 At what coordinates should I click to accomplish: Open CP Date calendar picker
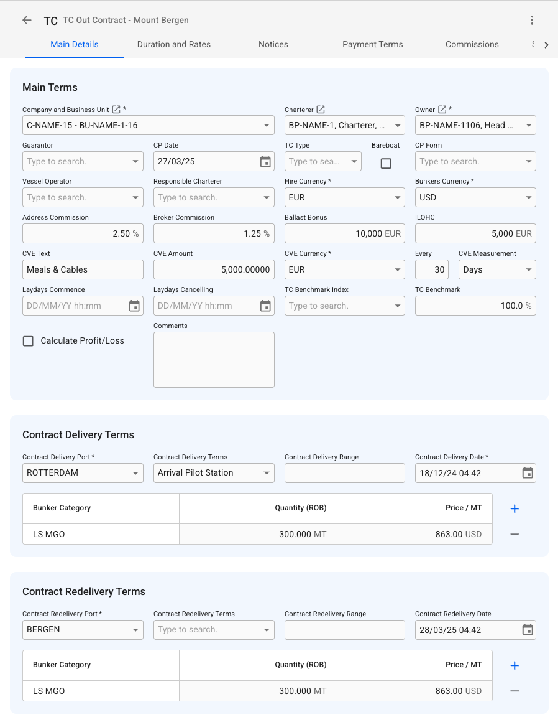[265, 162]
